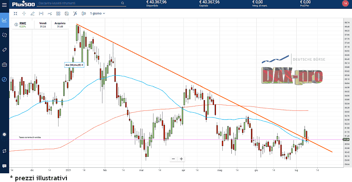Click the candlestick compare icon
352x182 pixels.
click(x=84, y=13)
